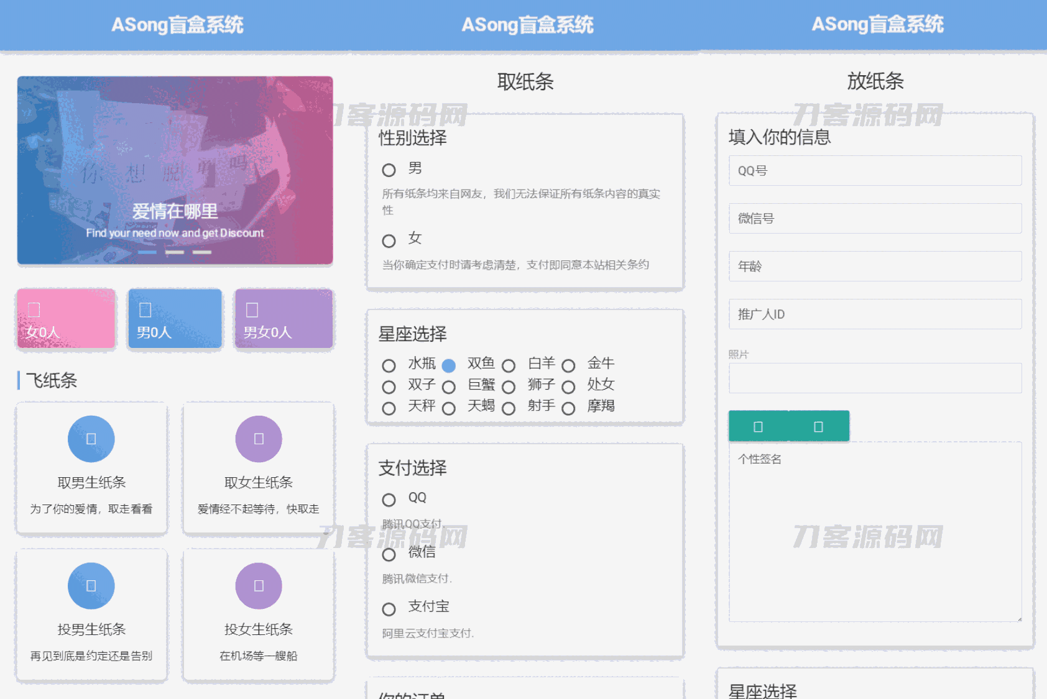Click the purple 男女0人 stats card
The width and height of the screenshot is (1047, 699).
click(x=284, y=318)
